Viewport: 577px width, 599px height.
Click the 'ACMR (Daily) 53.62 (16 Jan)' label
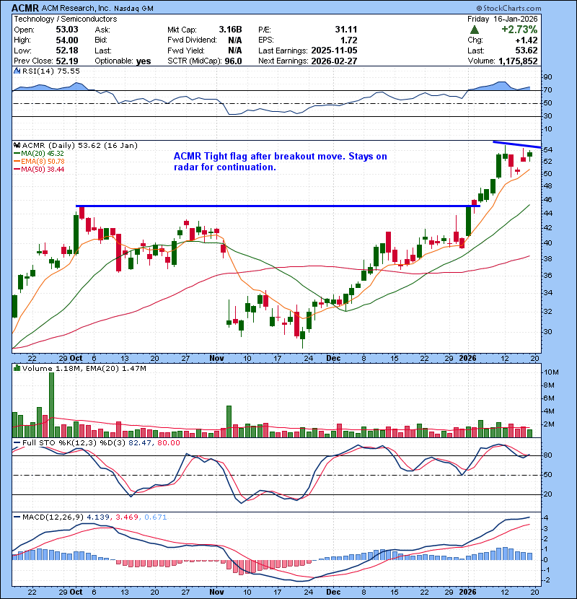point(80,145)
